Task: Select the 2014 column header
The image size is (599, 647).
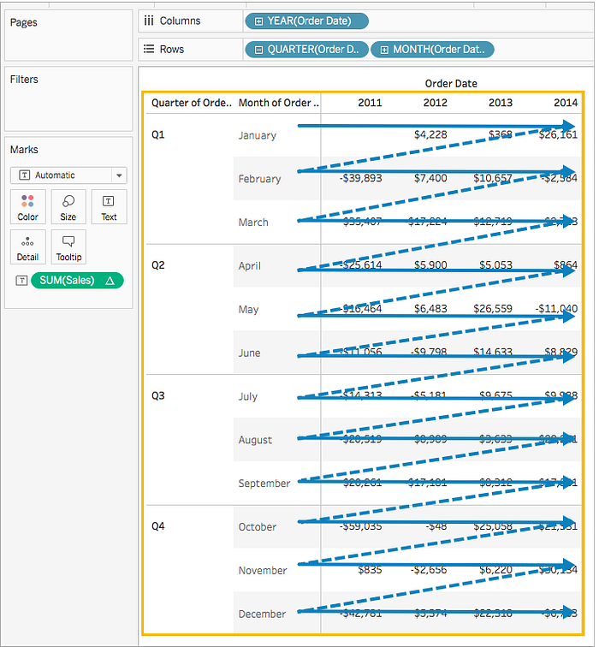Action: pos(565,103)
